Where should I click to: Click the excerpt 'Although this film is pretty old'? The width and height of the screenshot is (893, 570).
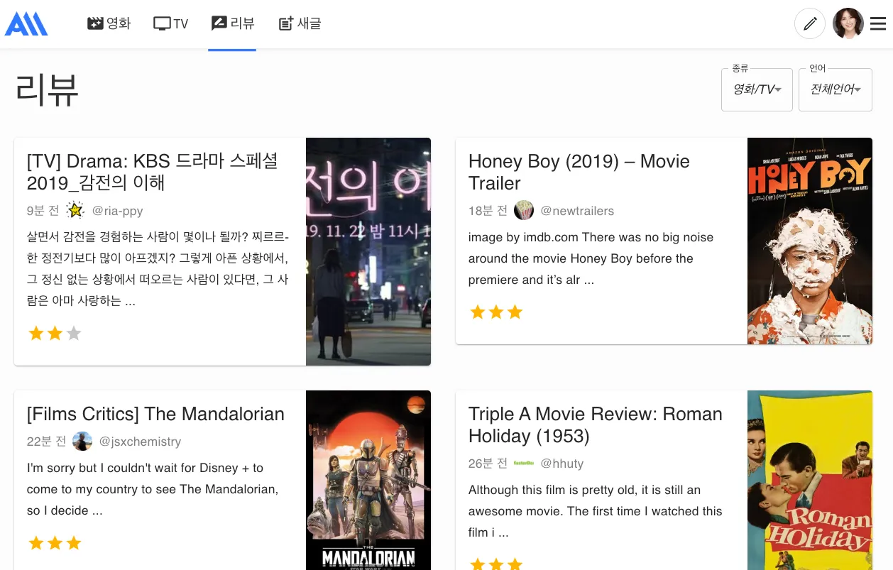(x=595, y=511)
